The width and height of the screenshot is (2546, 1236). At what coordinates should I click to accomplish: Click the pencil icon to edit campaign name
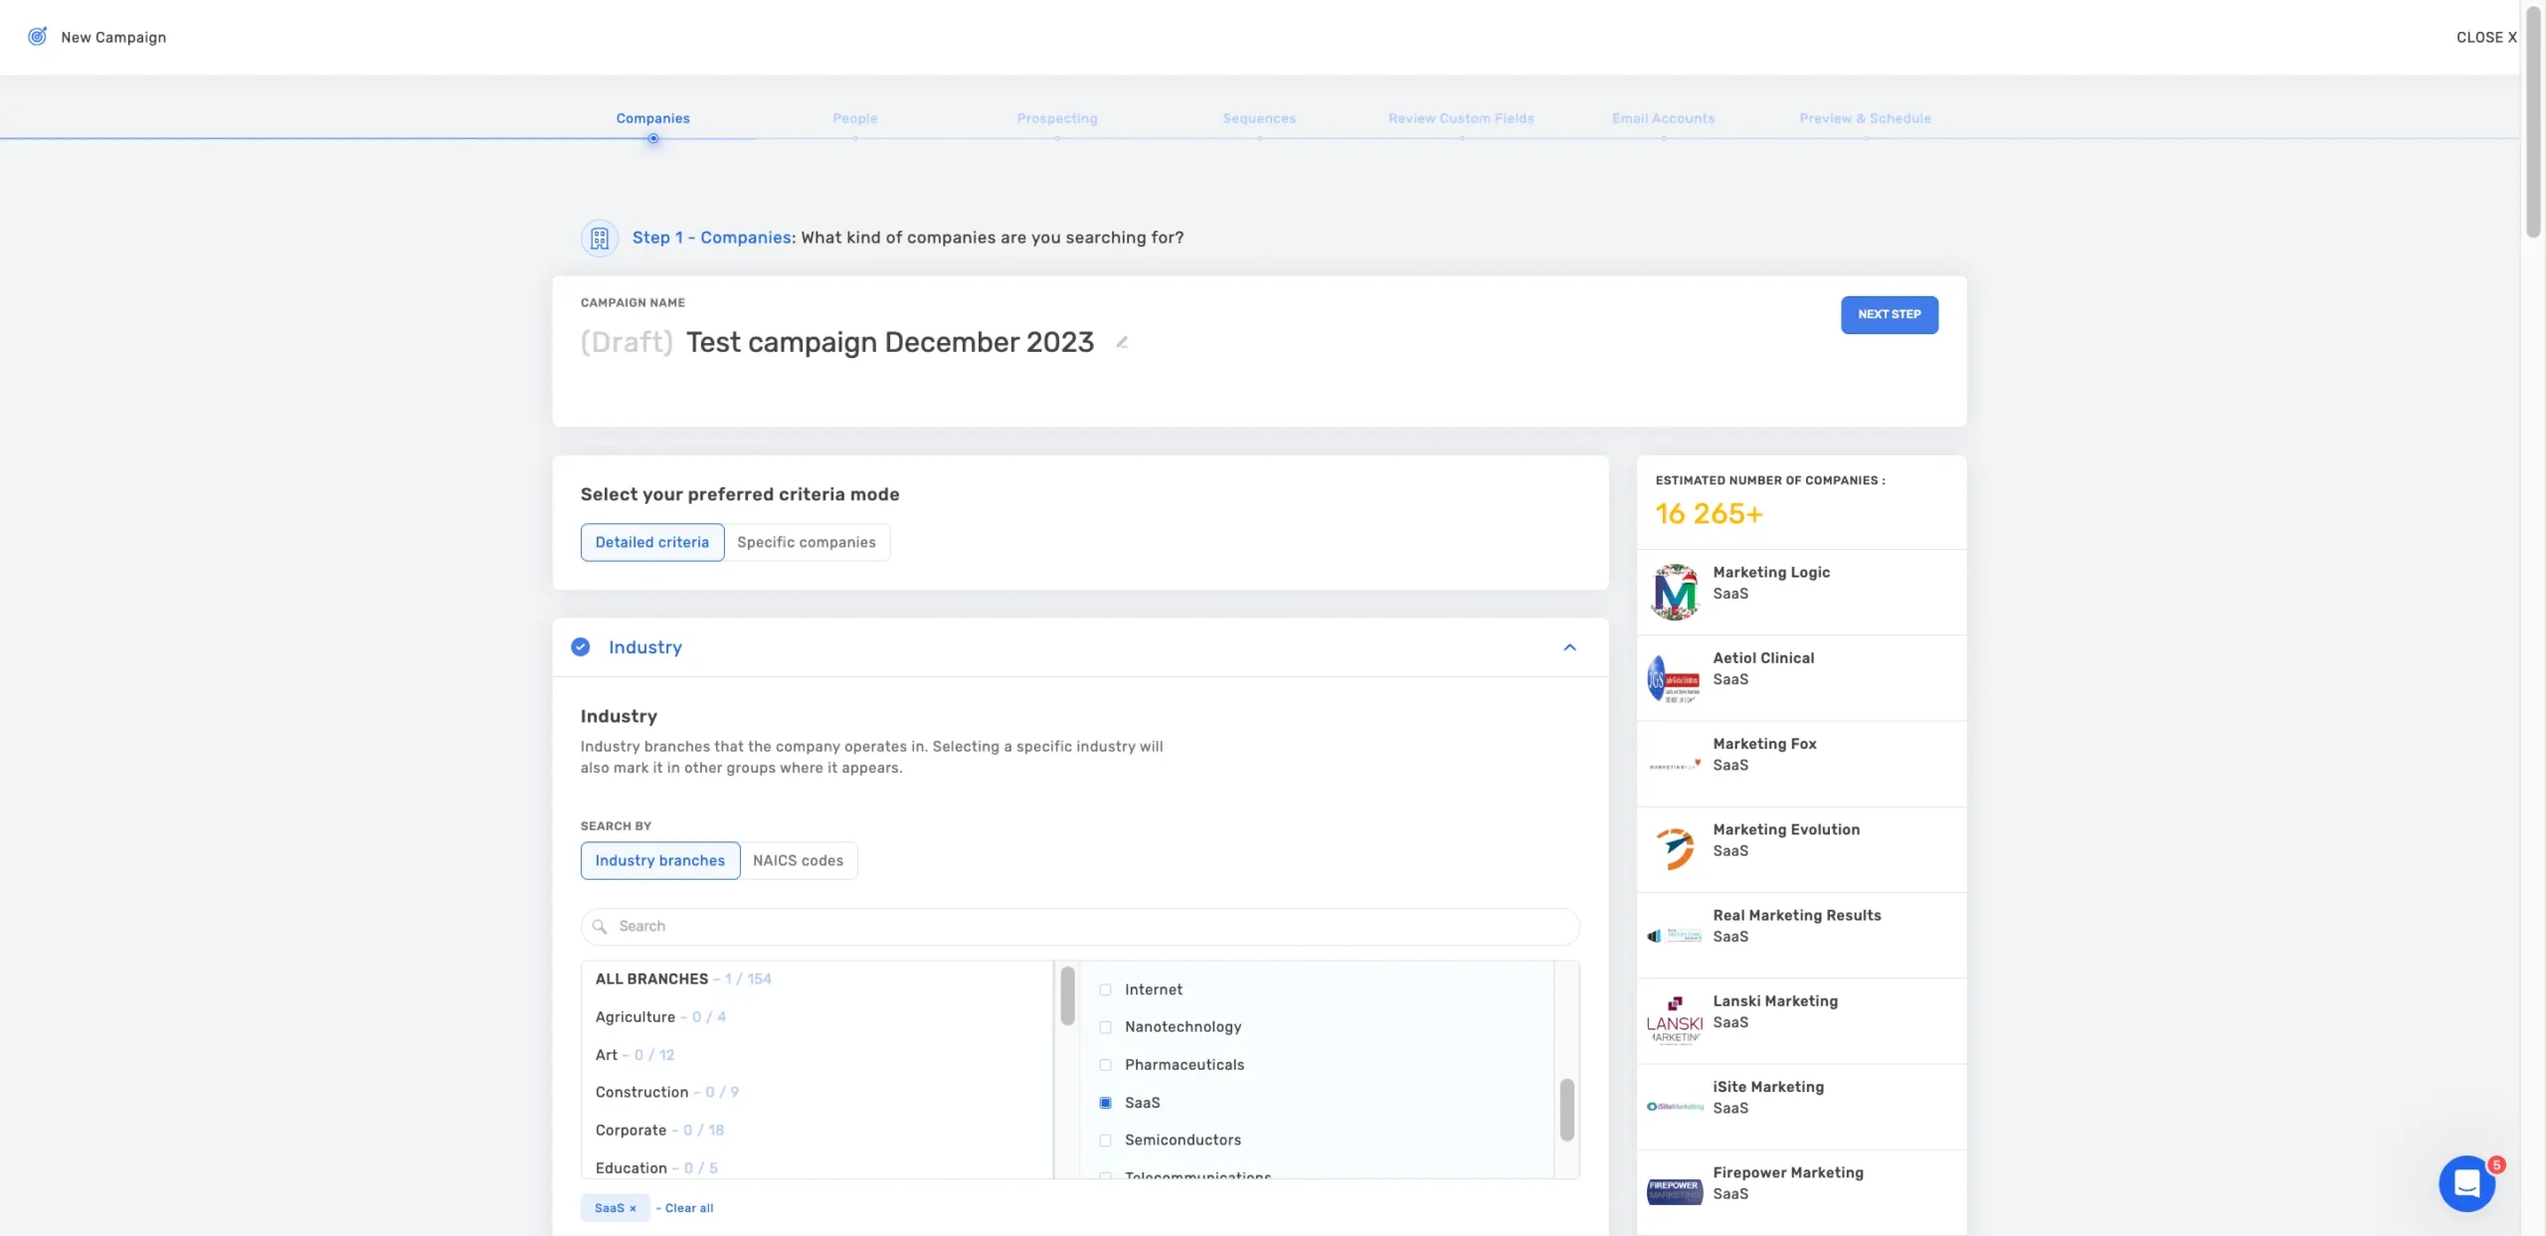[x=1122, y=342]
